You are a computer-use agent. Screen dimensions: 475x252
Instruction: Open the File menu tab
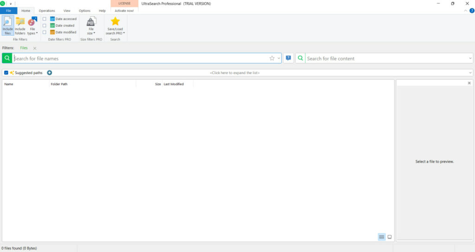pyautogui.click(x=8, y=11)
